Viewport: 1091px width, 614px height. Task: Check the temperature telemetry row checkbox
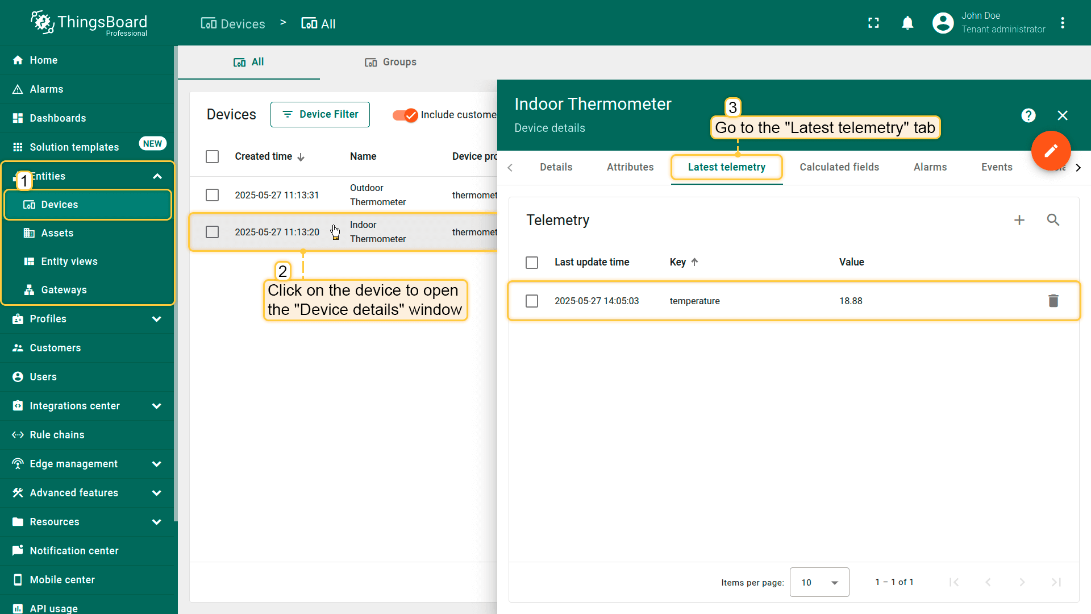click(x=532, y=301)
